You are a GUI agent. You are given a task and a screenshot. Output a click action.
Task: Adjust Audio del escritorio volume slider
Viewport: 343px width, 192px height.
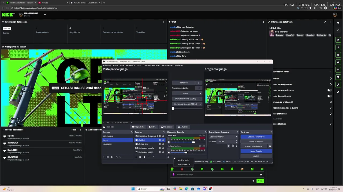[x=186, y=153]
